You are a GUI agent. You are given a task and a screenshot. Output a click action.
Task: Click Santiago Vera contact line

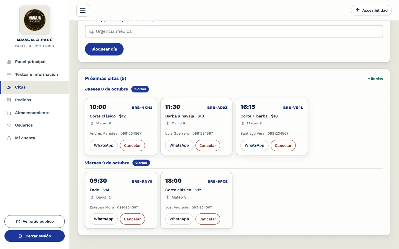pyautogui.click(x=264, y=134)
